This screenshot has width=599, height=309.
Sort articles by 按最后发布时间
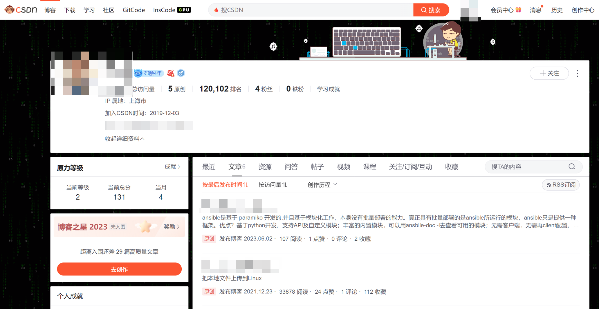tap(225, 185)
